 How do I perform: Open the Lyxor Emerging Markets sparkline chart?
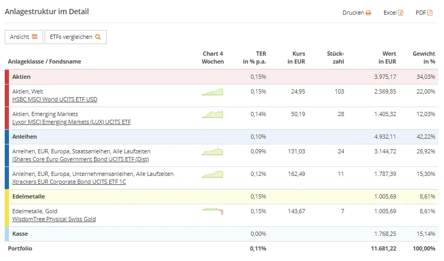[x=212, y=114]
